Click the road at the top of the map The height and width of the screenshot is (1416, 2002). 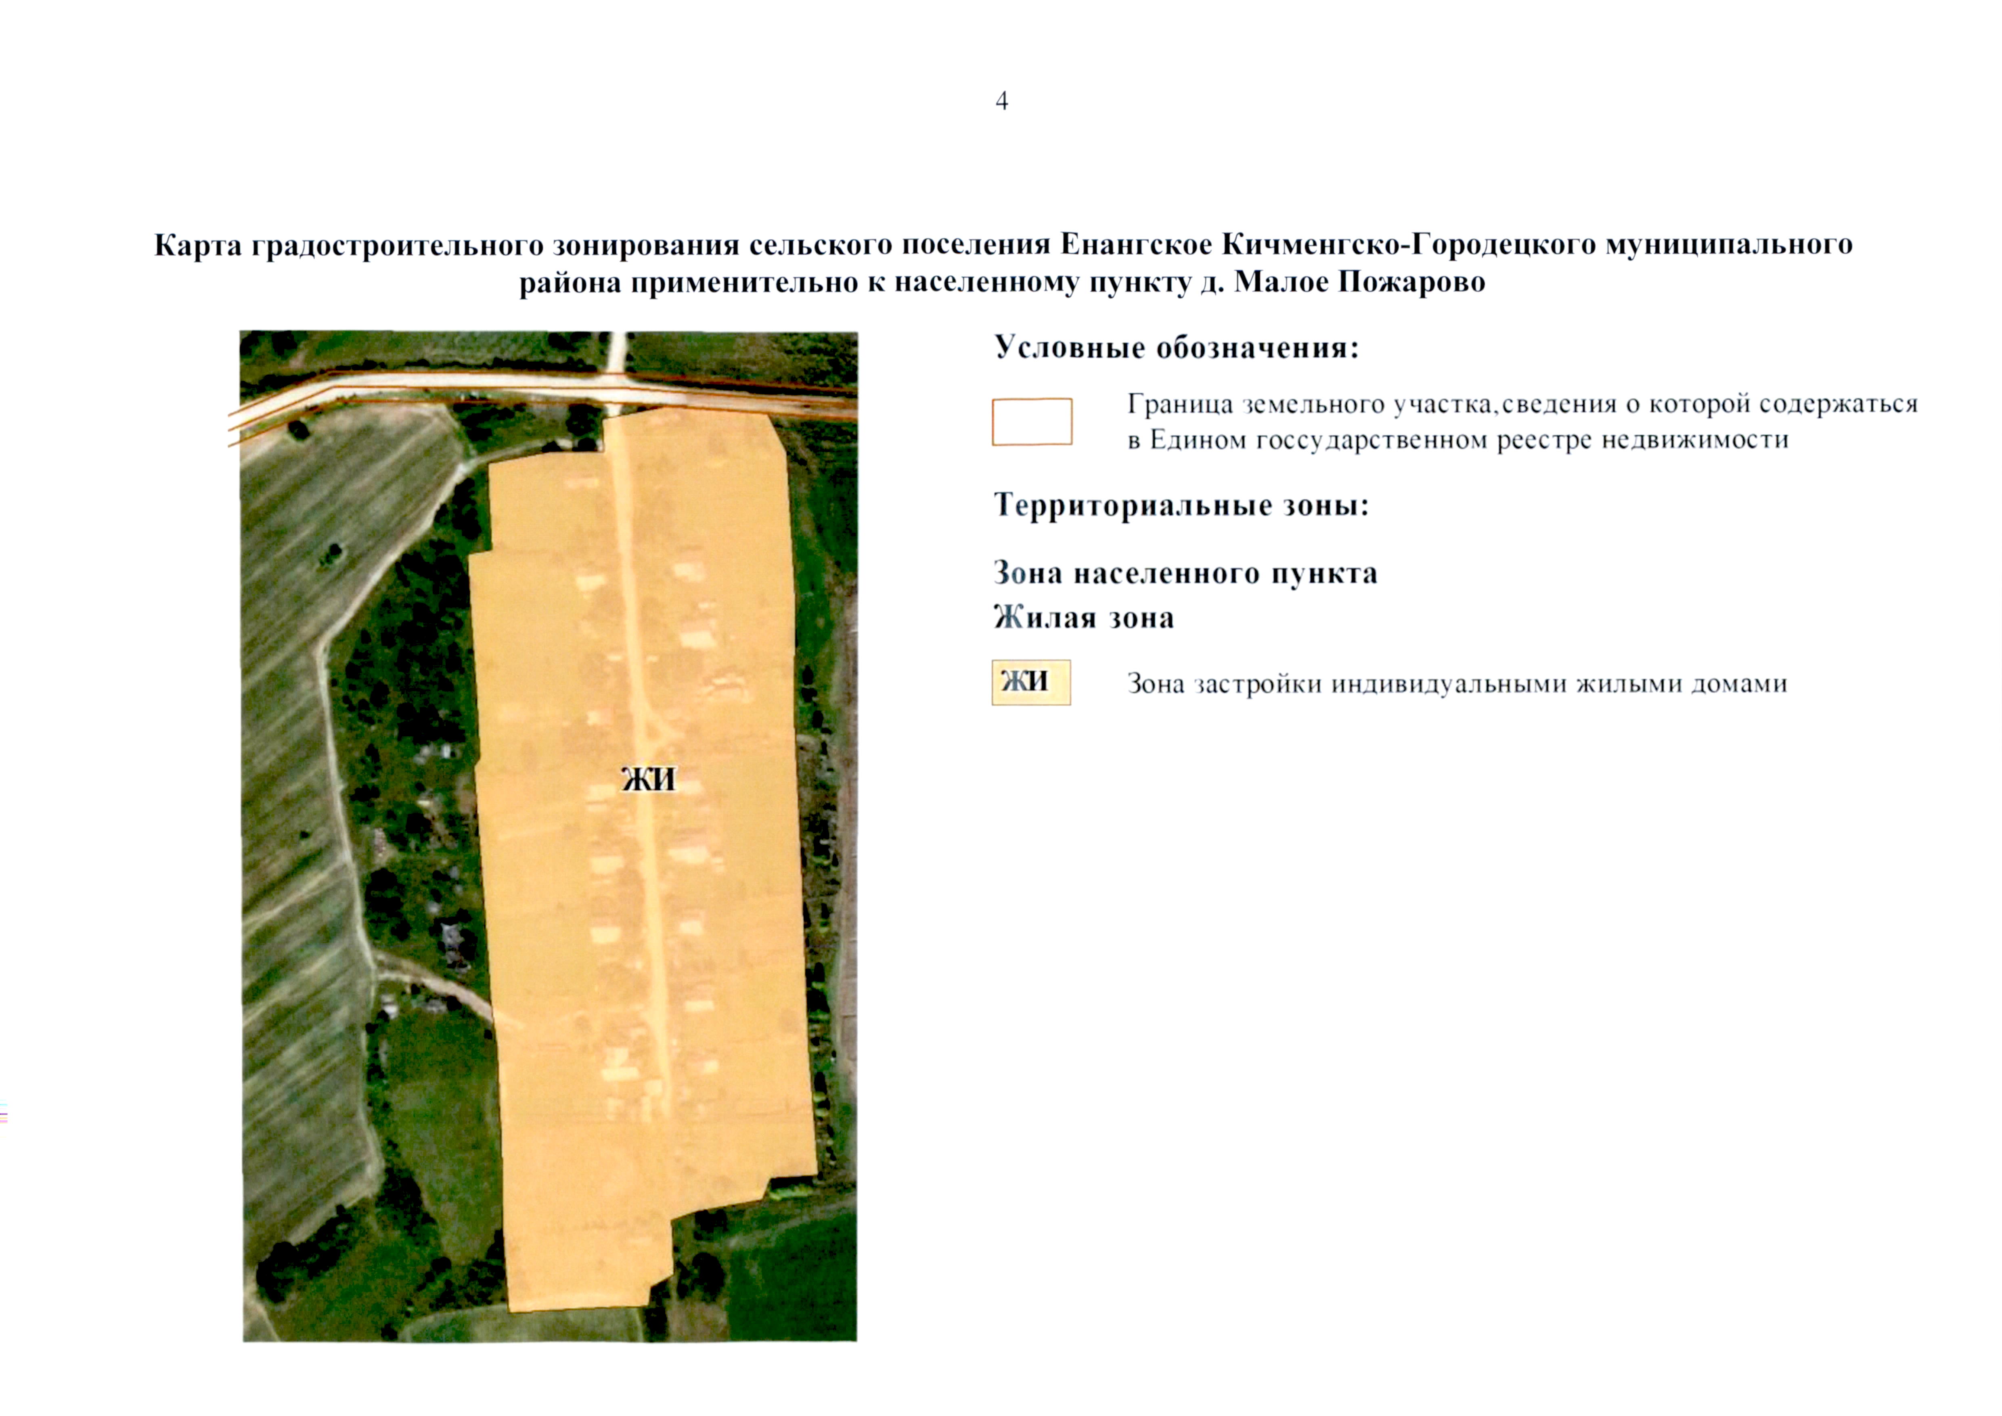point(540,392)
